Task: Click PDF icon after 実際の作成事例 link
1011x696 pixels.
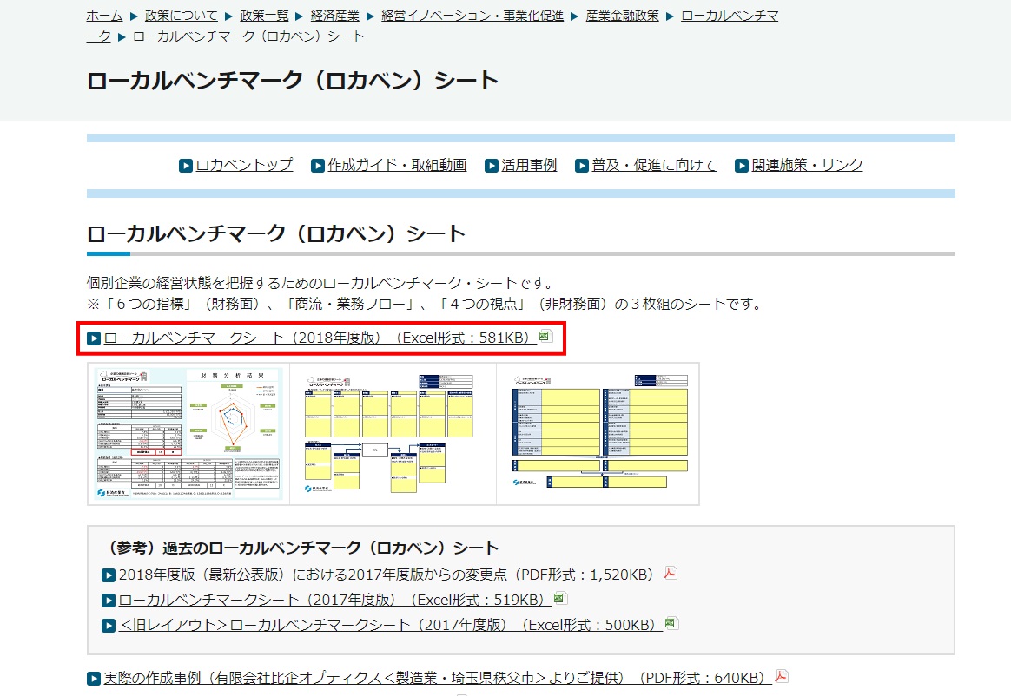Action: [x=782, y=676]
